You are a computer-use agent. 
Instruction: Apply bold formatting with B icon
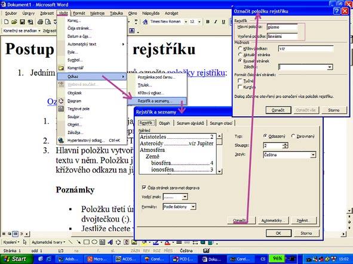pos(208,22)
